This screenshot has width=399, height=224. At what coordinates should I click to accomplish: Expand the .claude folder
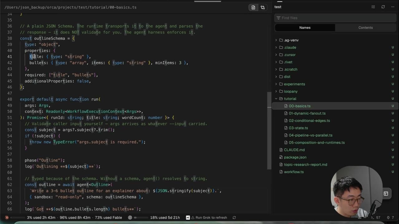pyautogui.click(x=276, y=47)
